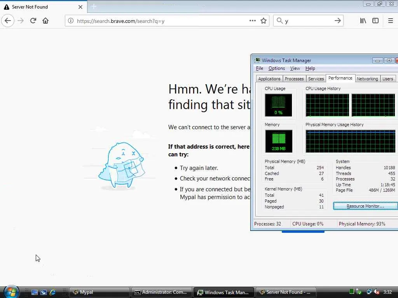
Task: Click the green CPU tray icon
Action: coord(351,292)
